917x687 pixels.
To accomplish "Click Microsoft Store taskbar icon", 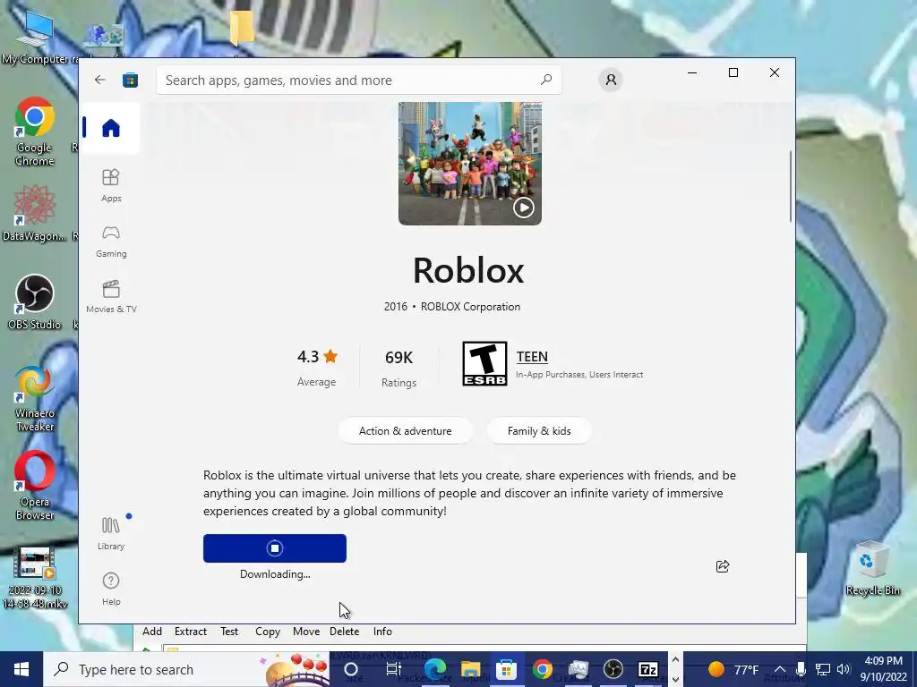I will click(507, 669).
